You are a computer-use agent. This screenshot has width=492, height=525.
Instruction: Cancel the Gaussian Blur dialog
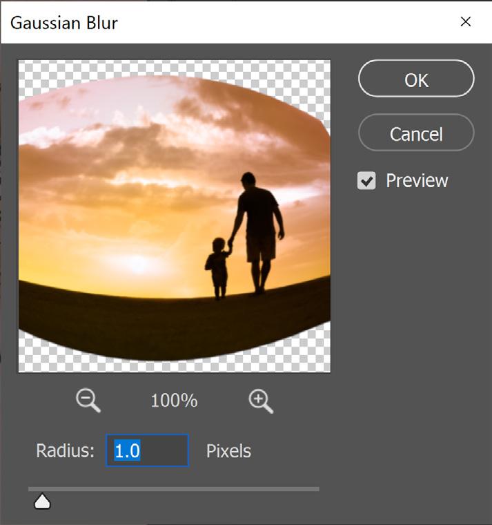tap(416, 133)
